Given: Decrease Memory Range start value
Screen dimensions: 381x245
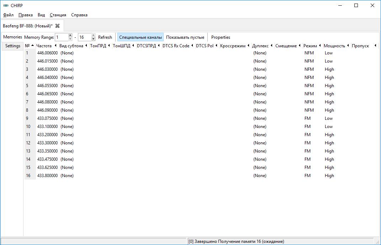Looking at the screenshot, I should pyautogui.click(x=70, y=39).
